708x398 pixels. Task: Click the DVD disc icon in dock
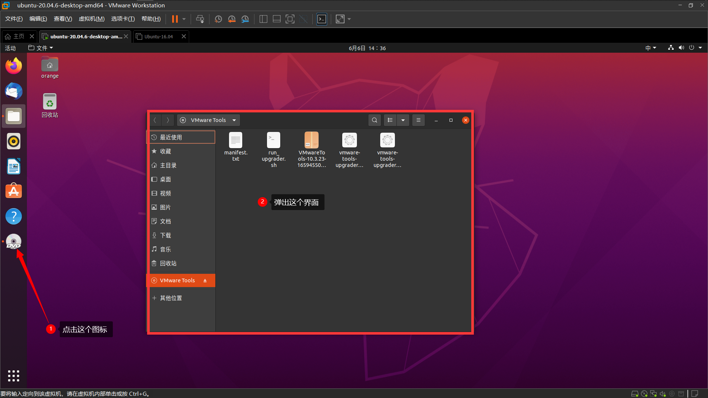pyautogui.click(x=14, y=241)
